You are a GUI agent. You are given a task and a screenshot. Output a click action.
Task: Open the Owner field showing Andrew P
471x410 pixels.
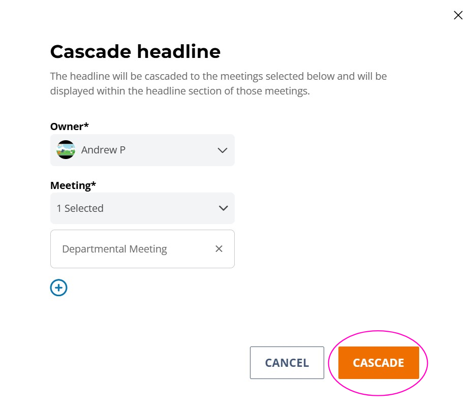(x=142, y=150)
